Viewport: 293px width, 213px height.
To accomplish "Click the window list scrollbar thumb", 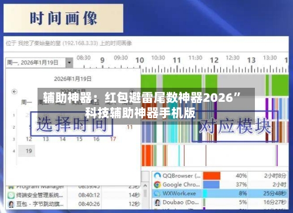I will point(145,193).
